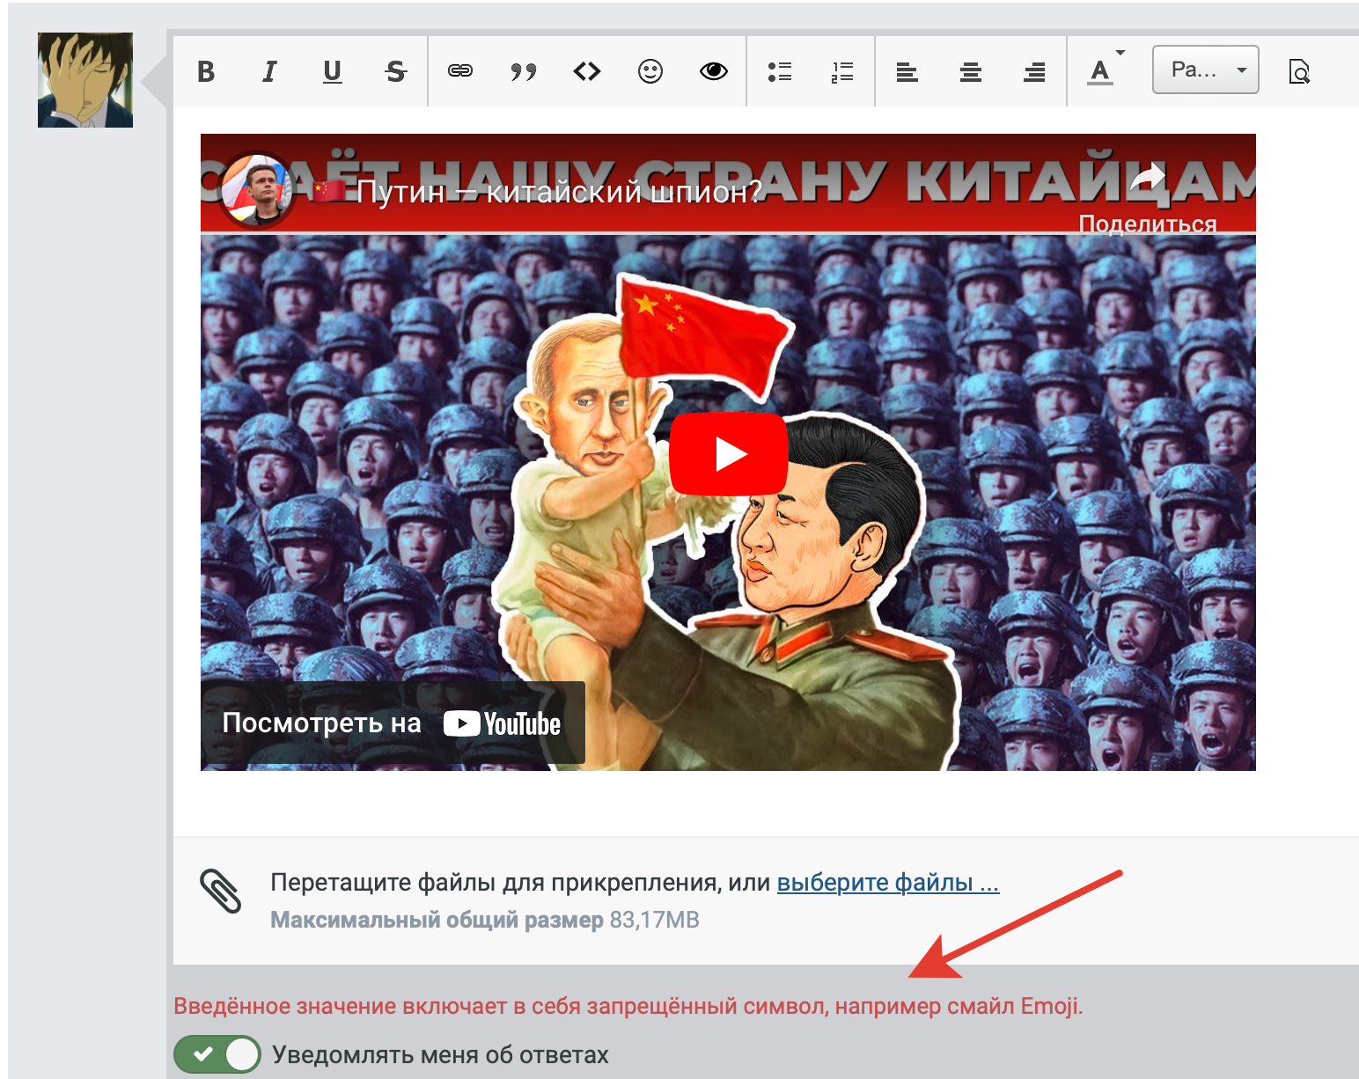Share the video via Поделиться
Viewport: 1359px width, 1079px height.
pos(1148,198)
